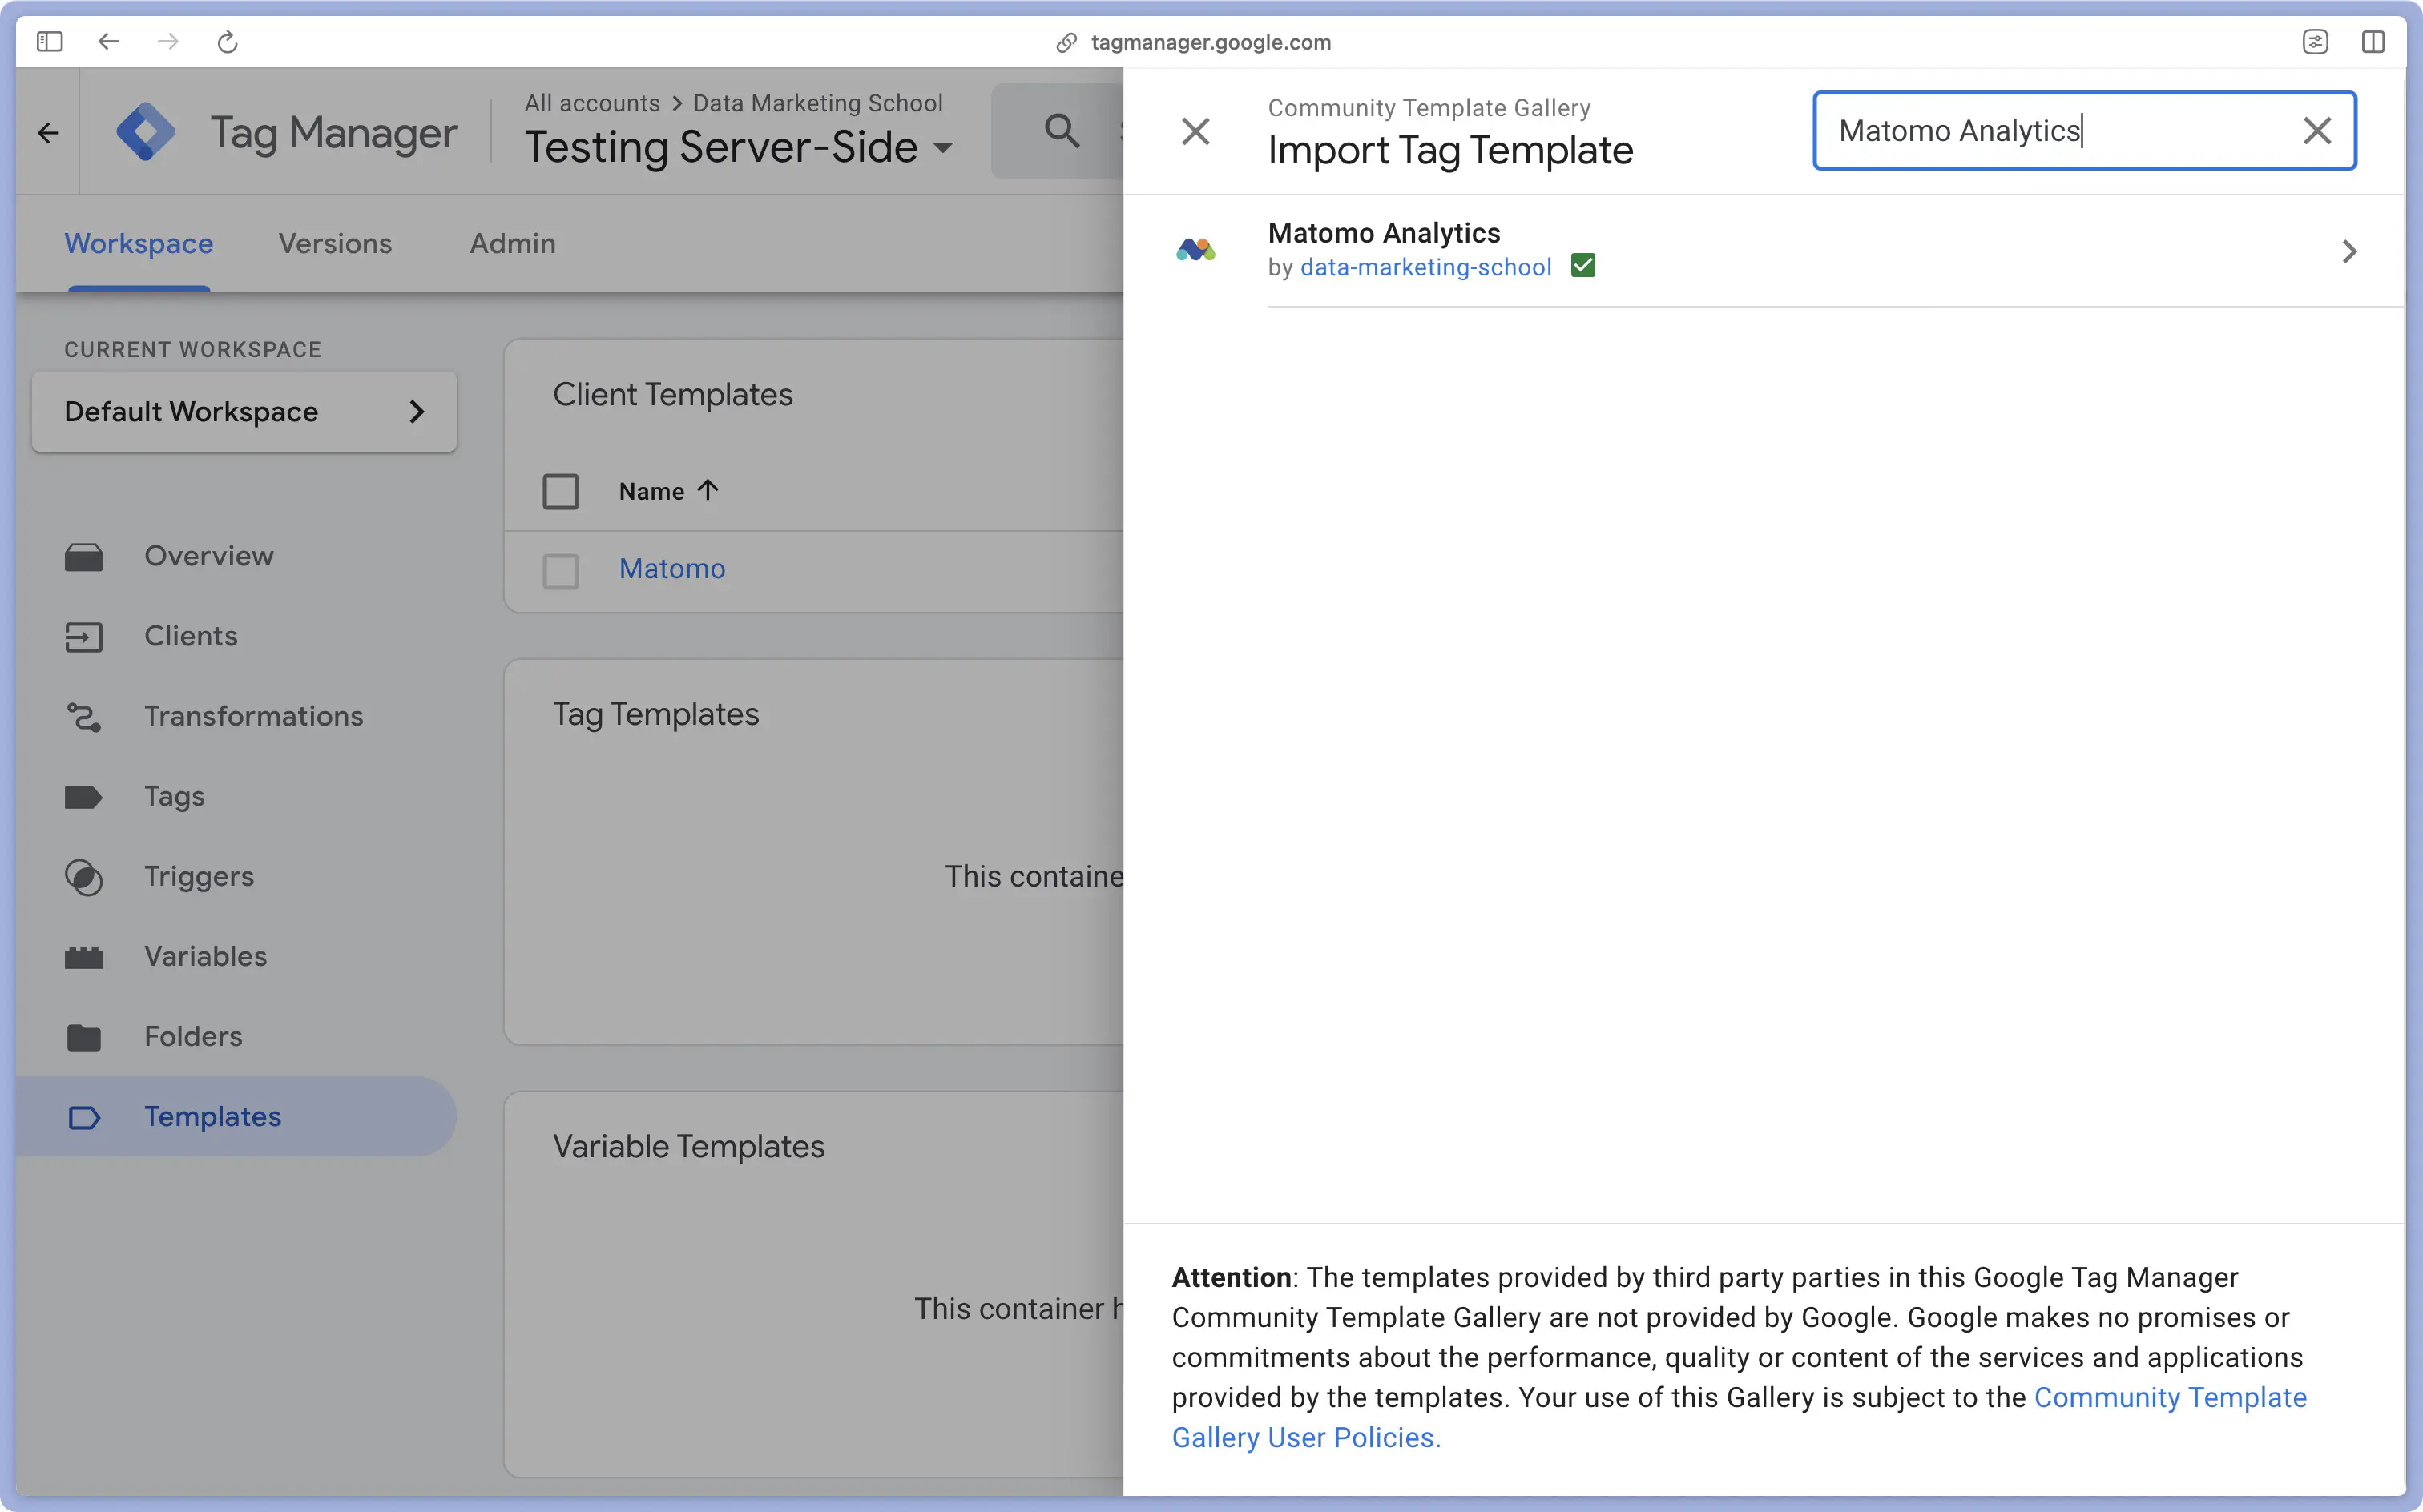Click the Transformations sidebar icon
Viewport: 2423px width, 1512px height.
click(83, 716)
